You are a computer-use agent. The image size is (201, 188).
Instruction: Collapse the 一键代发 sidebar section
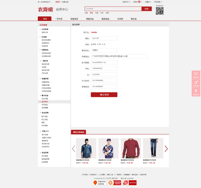[x=40, y=61]
